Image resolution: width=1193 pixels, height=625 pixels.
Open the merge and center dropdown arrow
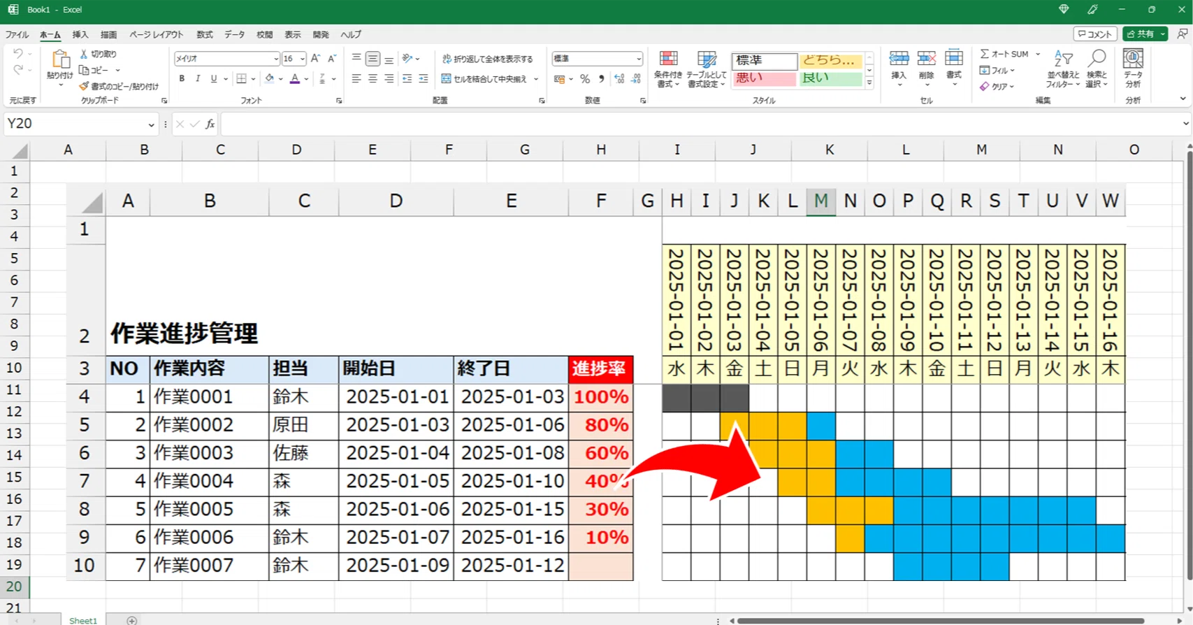(536, 79)
